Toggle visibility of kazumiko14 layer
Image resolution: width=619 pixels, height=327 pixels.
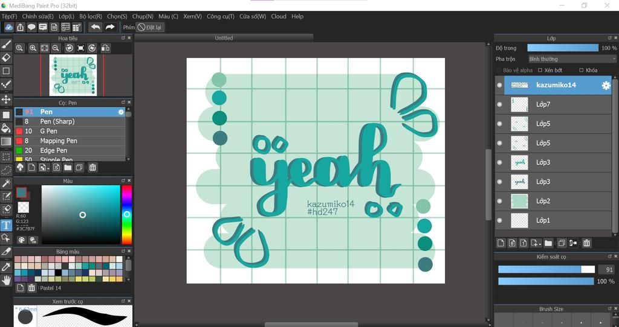[x=500, y=85]
